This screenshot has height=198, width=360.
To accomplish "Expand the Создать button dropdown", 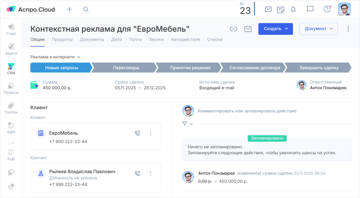I will coord(286,29).
